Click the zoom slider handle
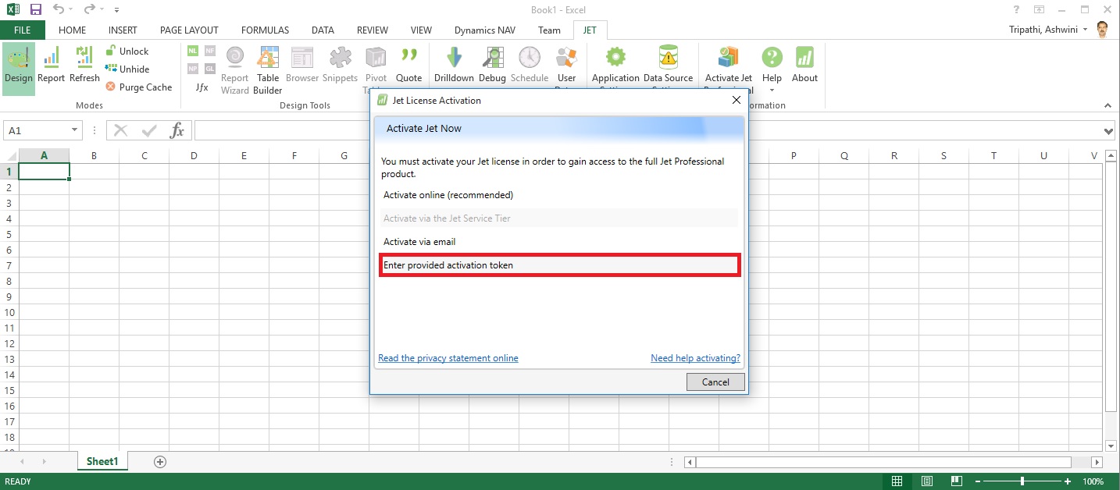Viewport: 1120px width, 490px height. pyautogui.click(x=1022, y=481)
